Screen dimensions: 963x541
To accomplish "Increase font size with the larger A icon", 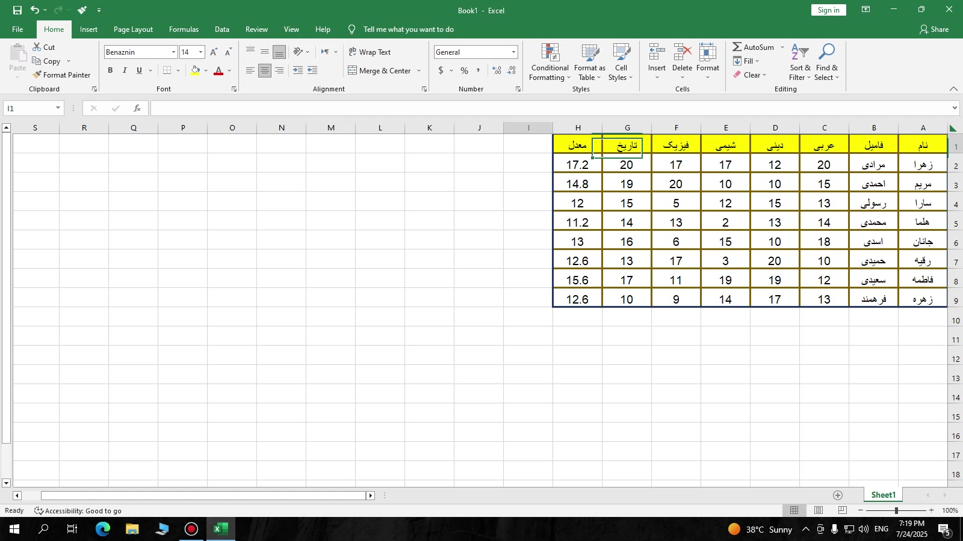I will [214, 52].
